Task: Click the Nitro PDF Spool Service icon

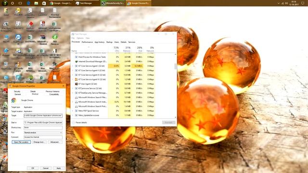Action: (76, 111)
